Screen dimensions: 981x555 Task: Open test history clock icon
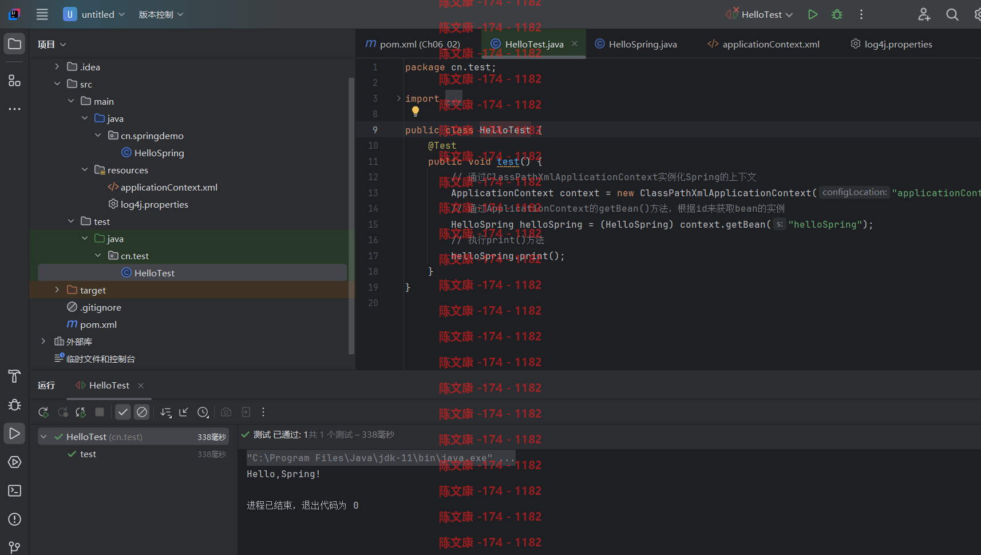click(x=203, y=412)
